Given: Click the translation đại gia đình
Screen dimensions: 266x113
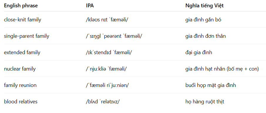Looking at the screenshot, I should pyautogui.click(x=199, y=53).
